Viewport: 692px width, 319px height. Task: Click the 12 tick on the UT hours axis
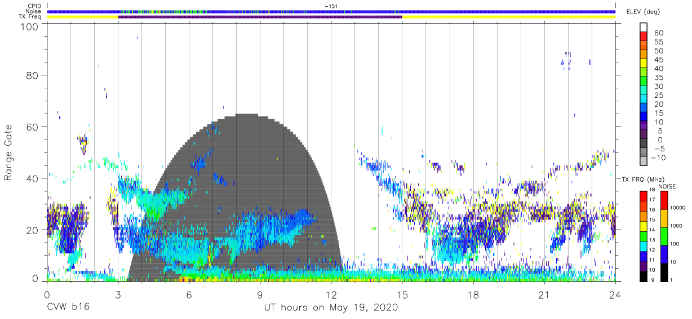click(331, 295)
